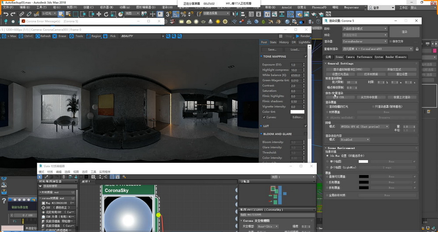Click the white Color tint swatch

[x=297, y=112]
